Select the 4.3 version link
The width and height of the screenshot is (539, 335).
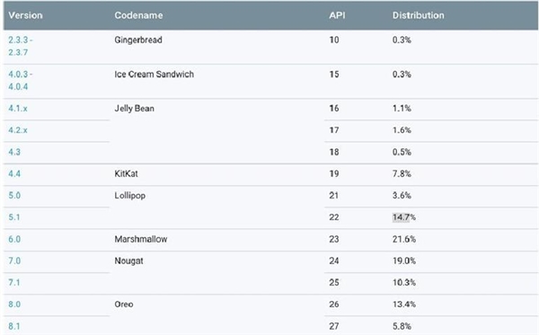coord(14,152)
